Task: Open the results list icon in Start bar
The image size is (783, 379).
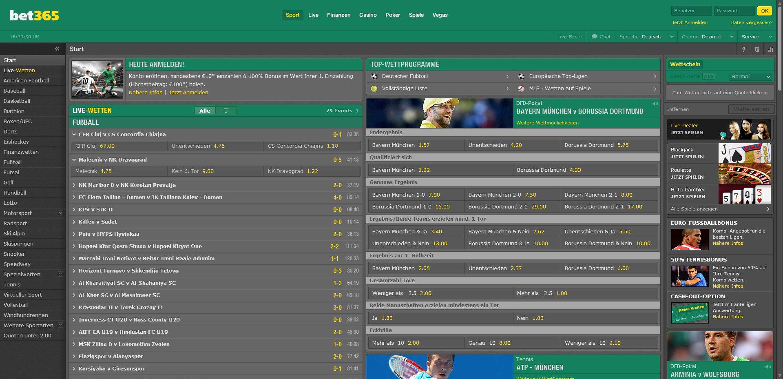Action: point(757,49)
